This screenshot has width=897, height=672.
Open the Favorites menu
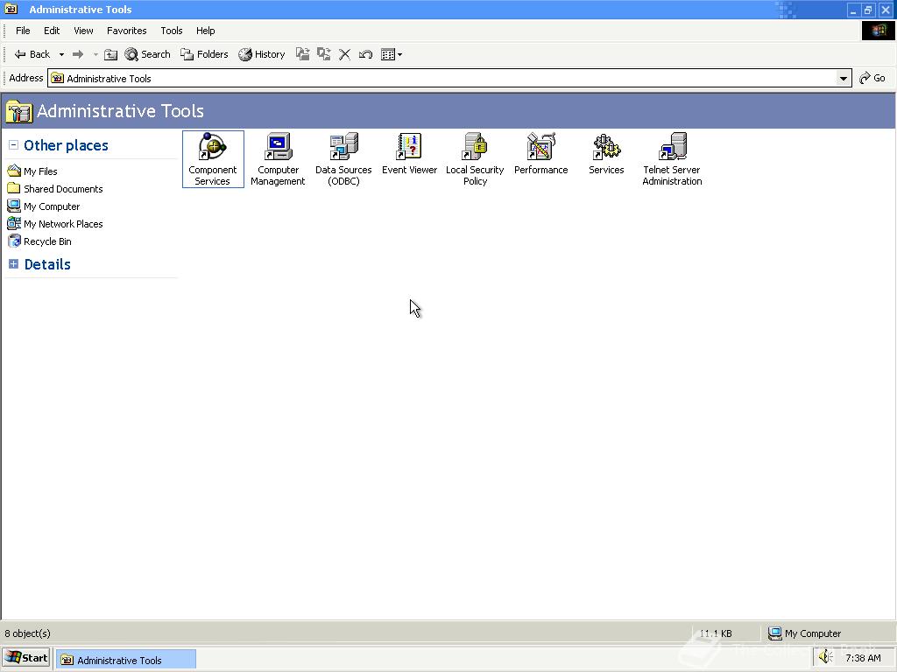[126, 31]
